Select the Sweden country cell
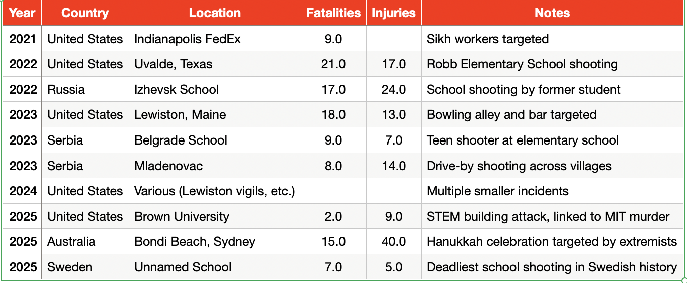Viewport: 687px width, 283px height. [70, 267]
